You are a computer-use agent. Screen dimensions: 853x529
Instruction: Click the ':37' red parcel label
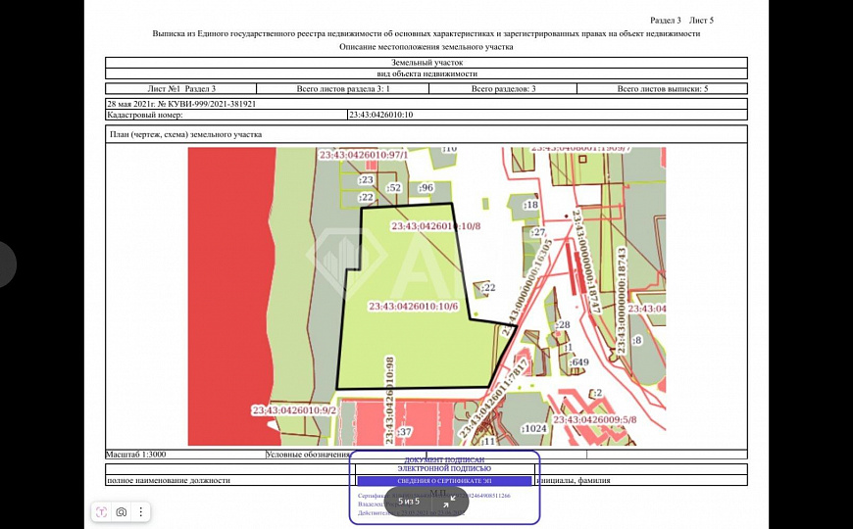(404, 431)
